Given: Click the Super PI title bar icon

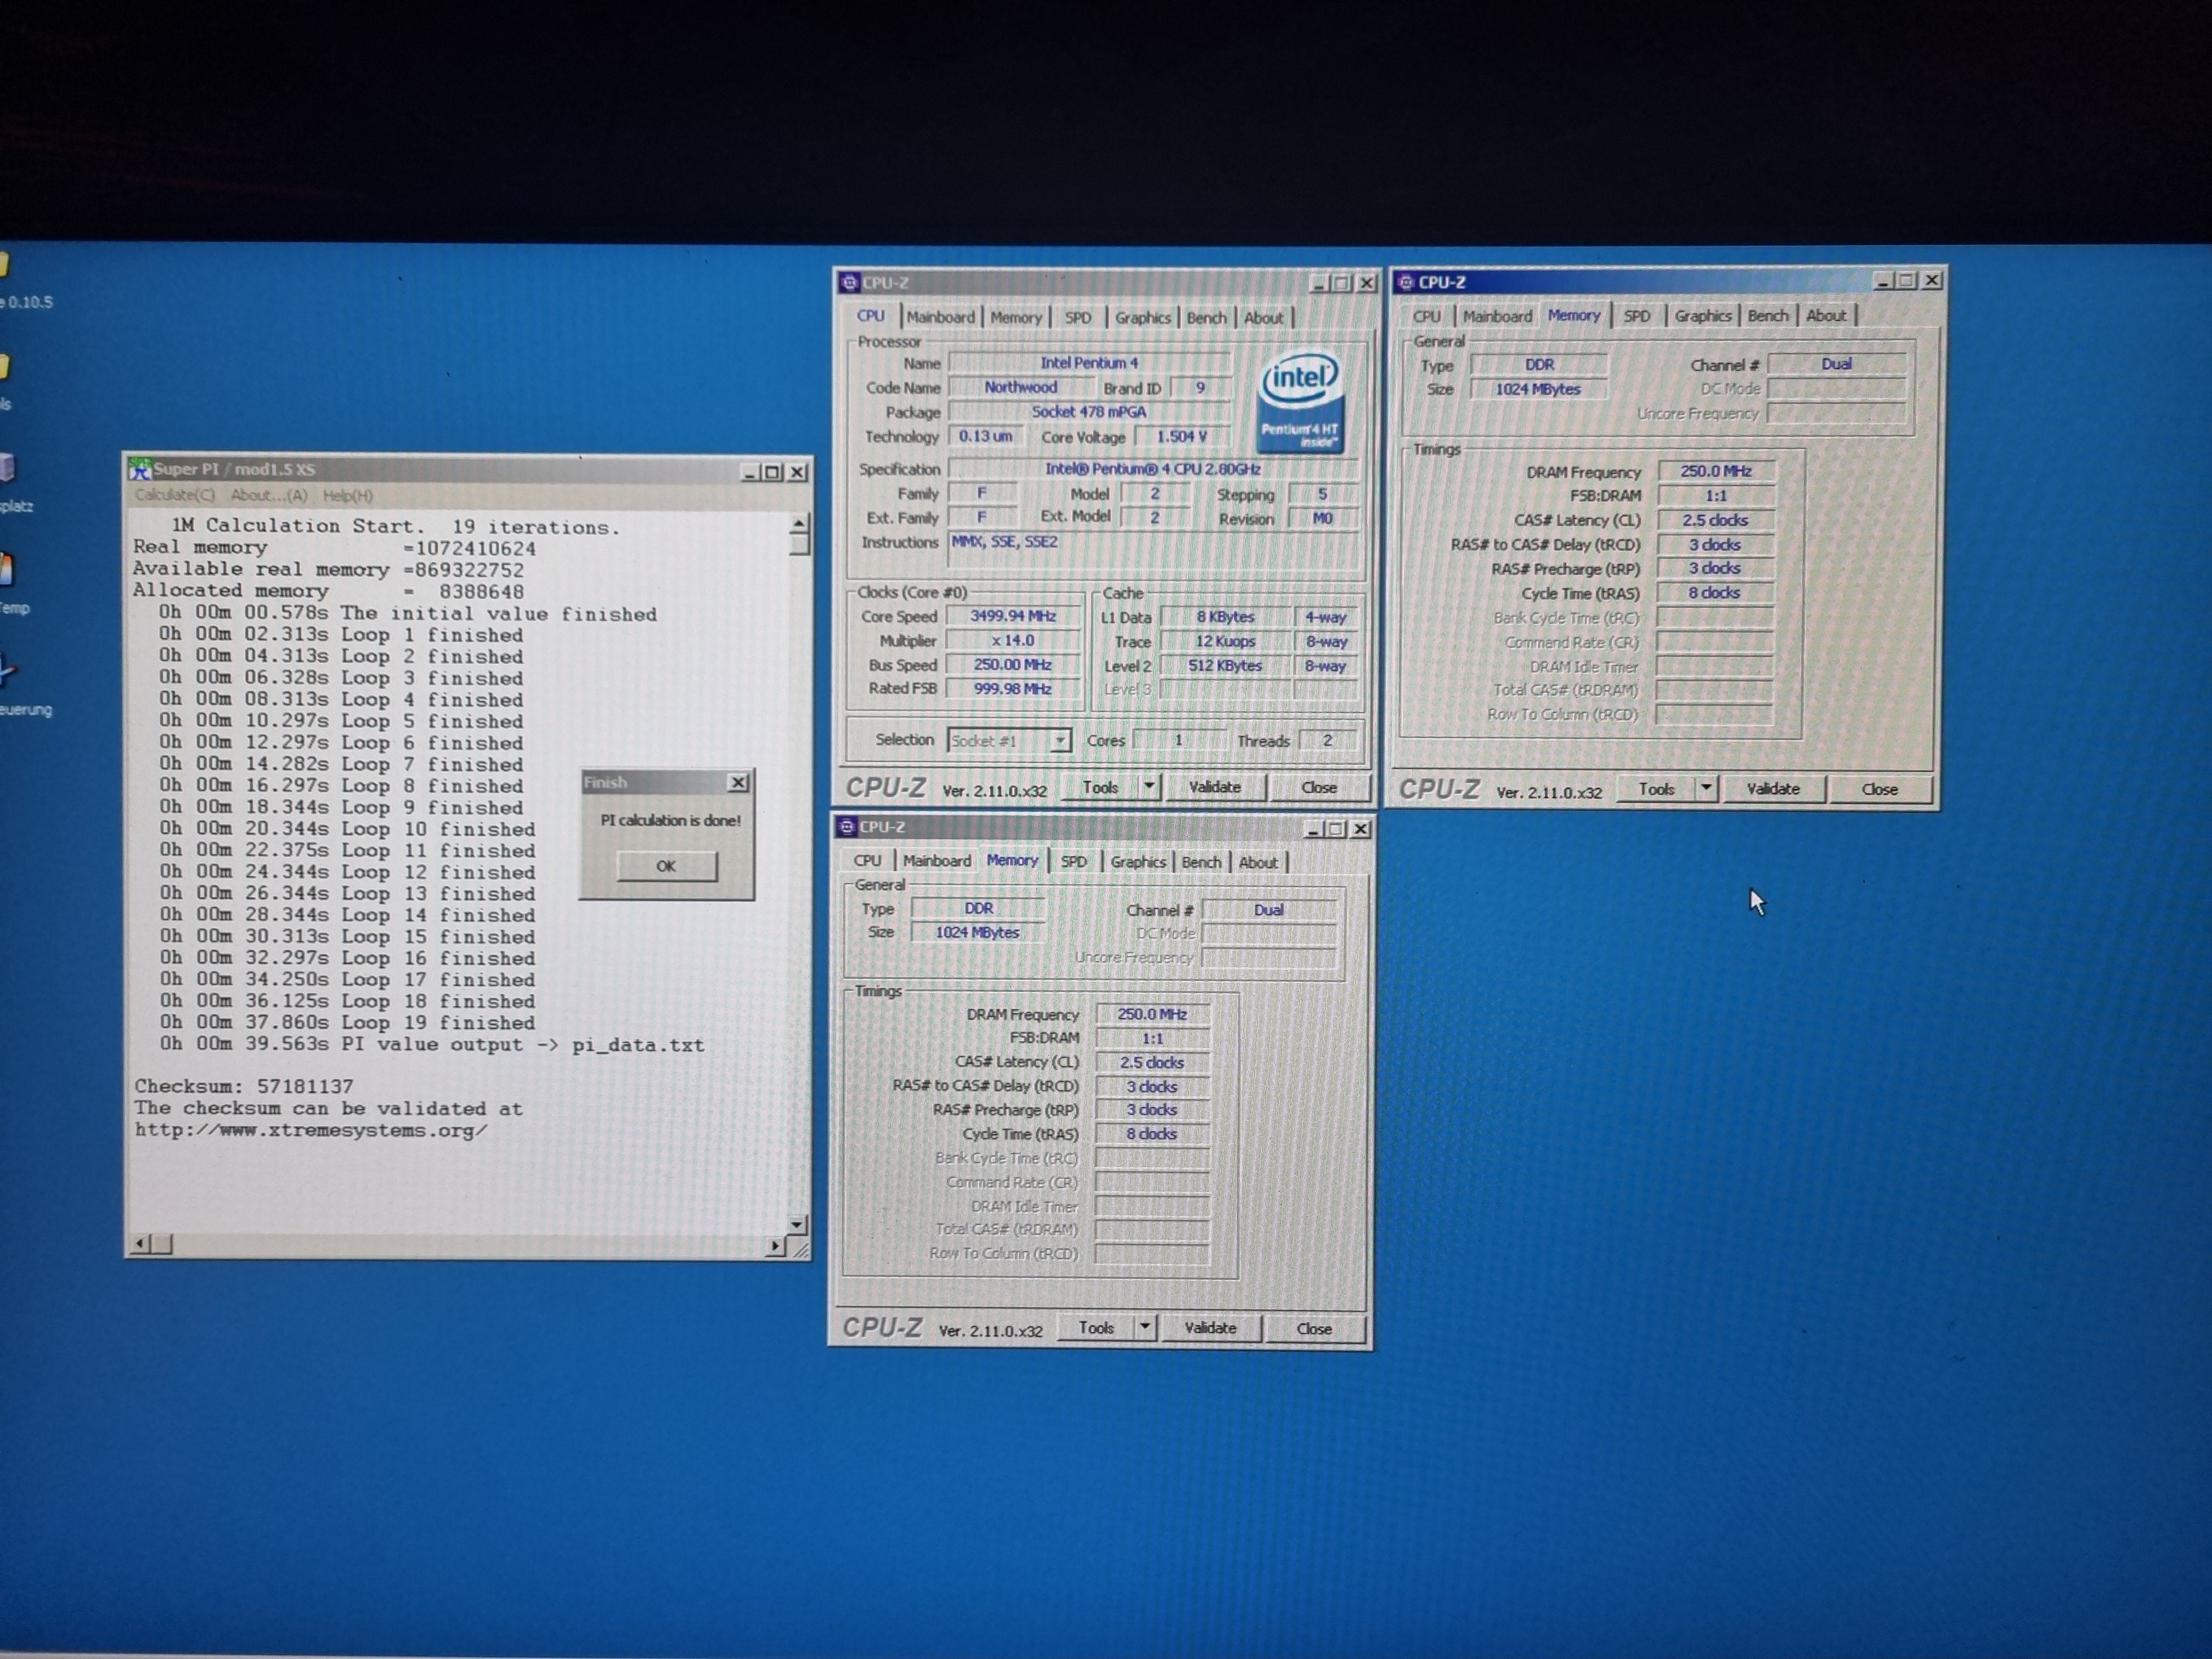Looking at the screenshot, I should click(140, 469).
